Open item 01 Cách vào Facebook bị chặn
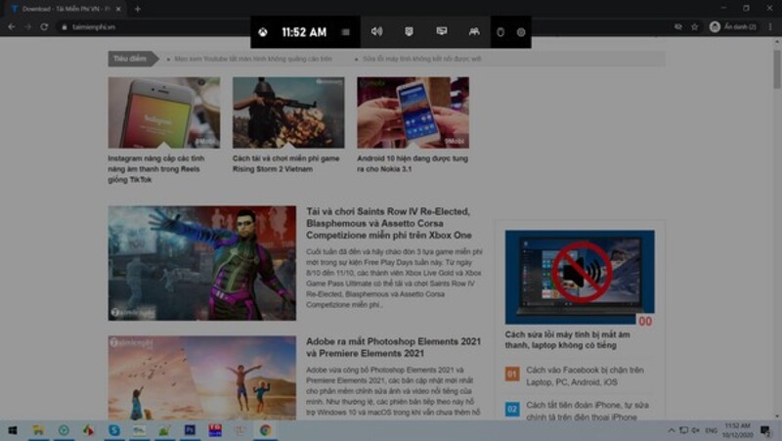The width and height of the screenshot is (782, 441). 585,375
